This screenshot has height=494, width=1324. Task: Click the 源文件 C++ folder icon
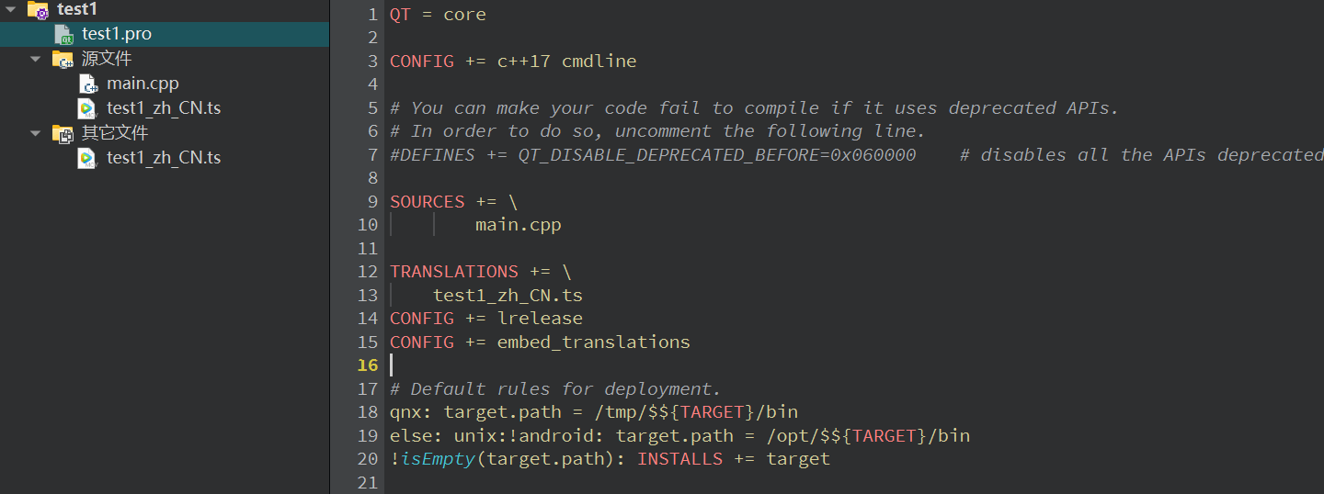tap(63, 60)
